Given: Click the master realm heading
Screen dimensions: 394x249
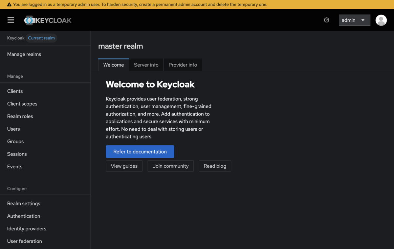Looking at the screenshot, I should [x=120, y=46].
